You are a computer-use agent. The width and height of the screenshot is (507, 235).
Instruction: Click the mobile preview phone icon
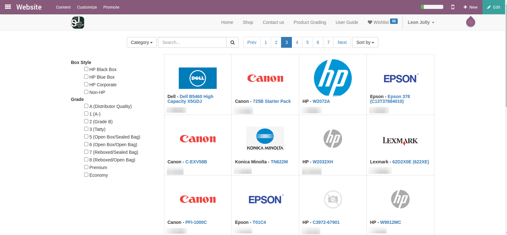pos(453,7)
